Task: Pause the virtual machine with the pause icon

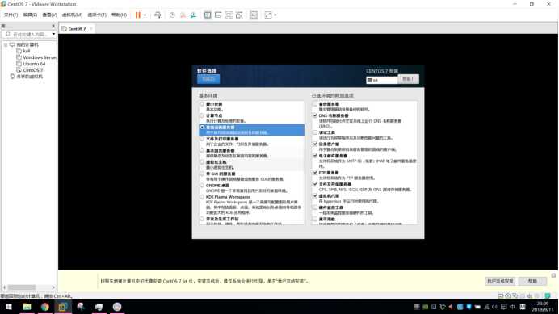Action: [138, 15]
